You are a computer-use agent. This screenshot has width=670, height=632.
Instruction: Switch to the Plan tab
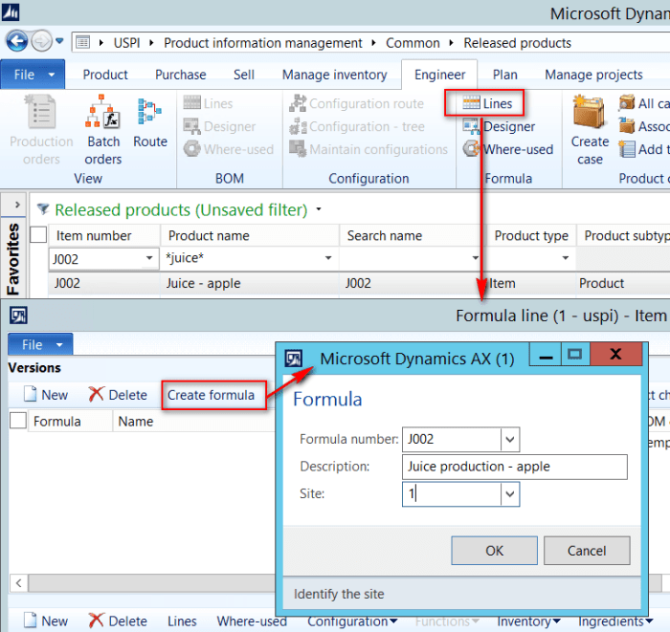click(x=505, y=75)
